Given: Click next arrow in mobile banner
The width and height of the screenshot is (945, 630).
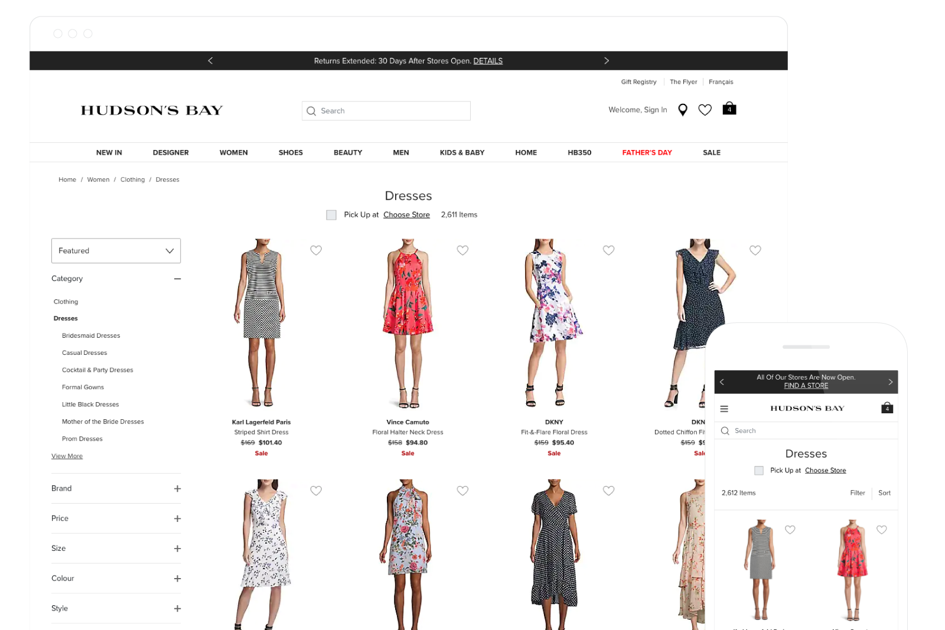Looking at the screenshot, I should (x=891, y=382).
